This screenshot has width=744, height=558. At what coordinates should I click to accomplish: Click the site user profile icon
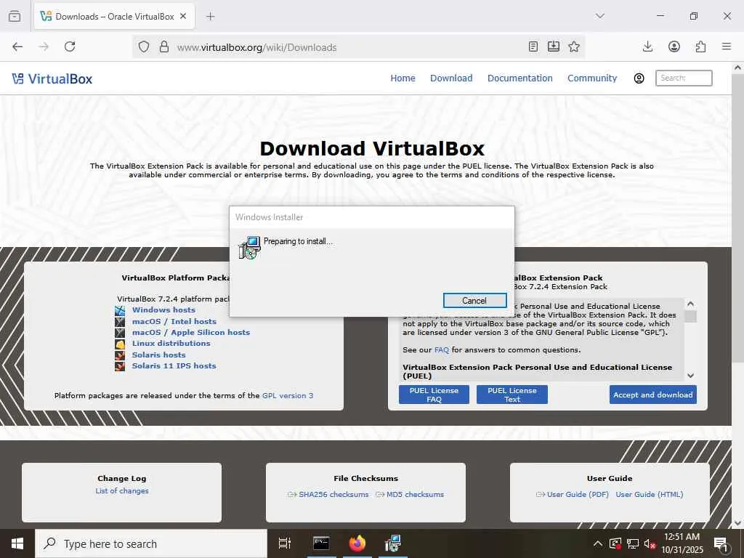pyautogui.click(x=639, y=78)
